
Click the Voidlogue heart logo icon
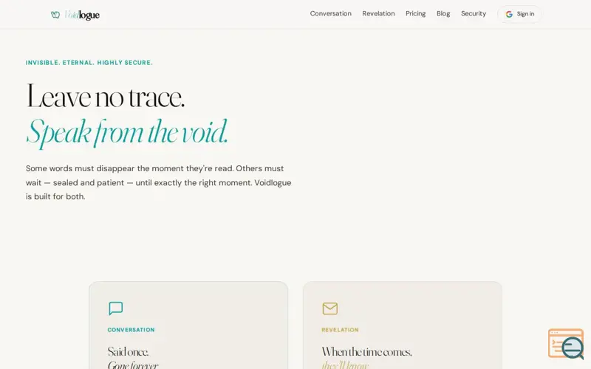click(x=55, y=15)
